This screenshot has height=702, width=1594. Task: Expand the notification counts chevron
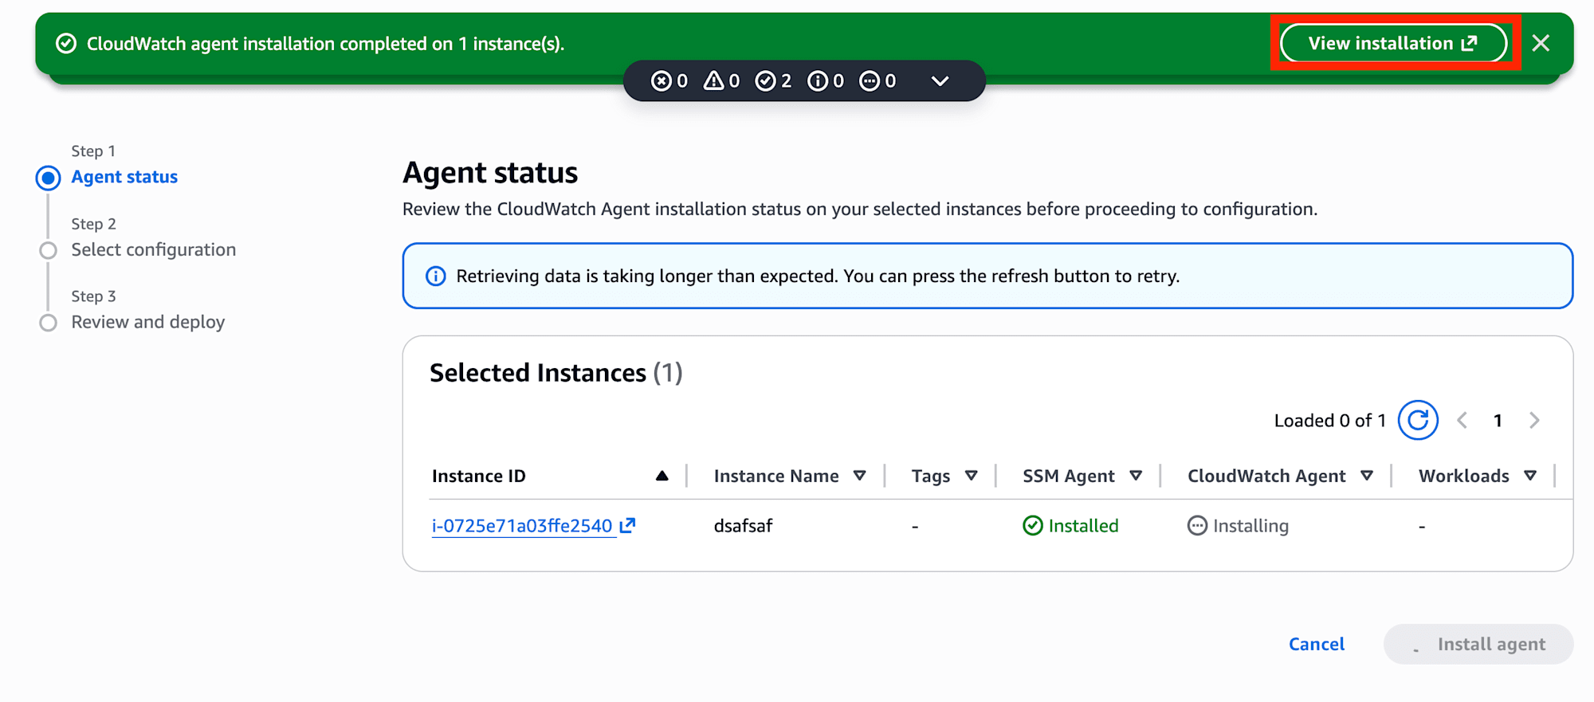940,80
